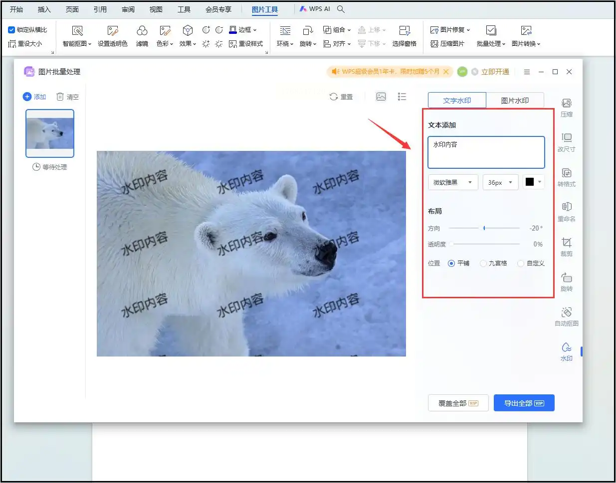Switch to the 图片水印 tab
Viewport: 616px width, 483px height.
point(515,101)
